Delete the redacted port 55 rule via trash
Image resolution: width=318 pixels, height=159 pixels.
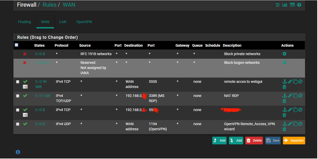284,115
